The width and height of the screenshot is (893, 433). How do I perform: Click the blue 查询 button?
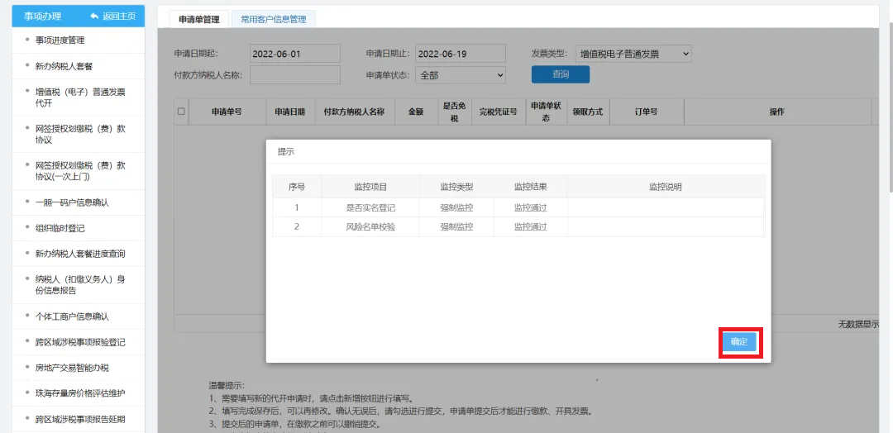(x=560, y=74)
